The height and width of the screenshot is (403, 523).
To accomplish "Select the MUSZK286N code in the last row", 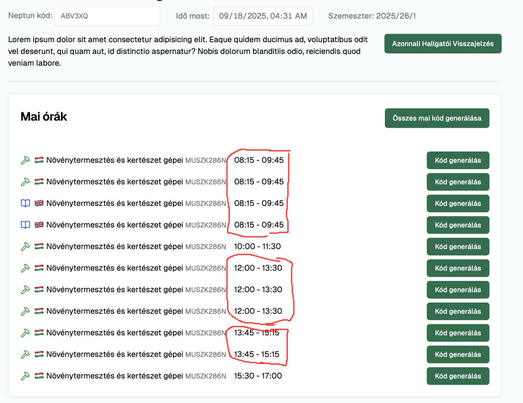I will (x=205, y=376).
